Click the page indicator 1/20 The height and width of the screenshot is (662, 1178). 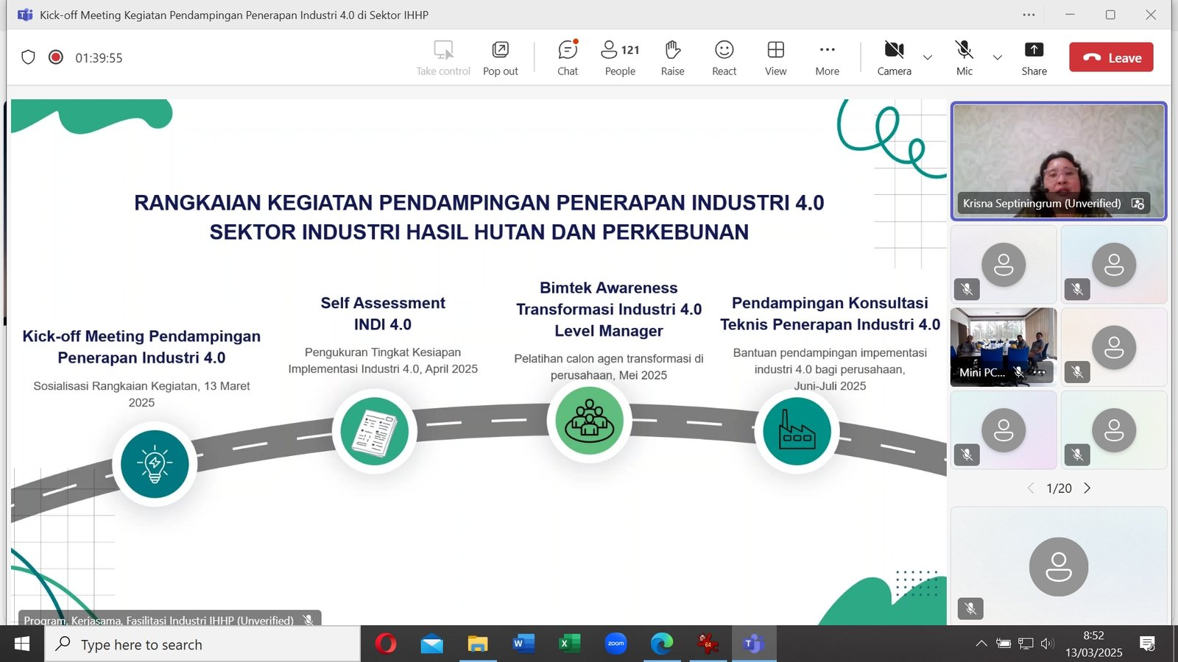pyautogui.click(x=1059, y=488)
